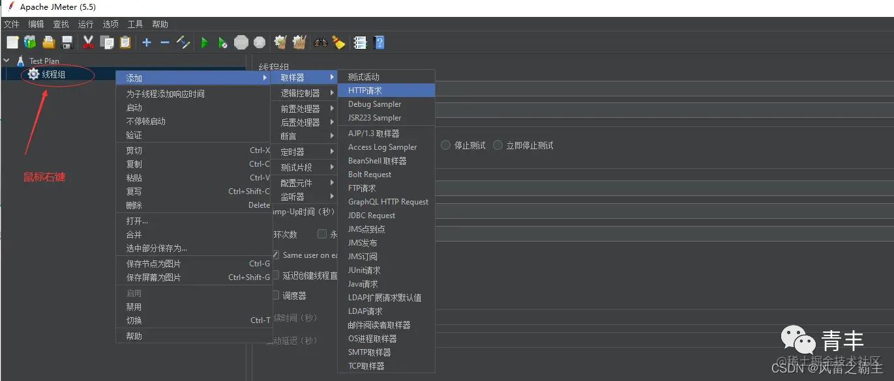Select TCP取样器 entry
Image resolution: width=894 pixels, height=381 pixels.
[386, 366]
